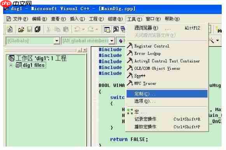Click the project icon beside dig1 files
Image resolution: width=226 pixels, height=150 pixels.
[18, 65]
